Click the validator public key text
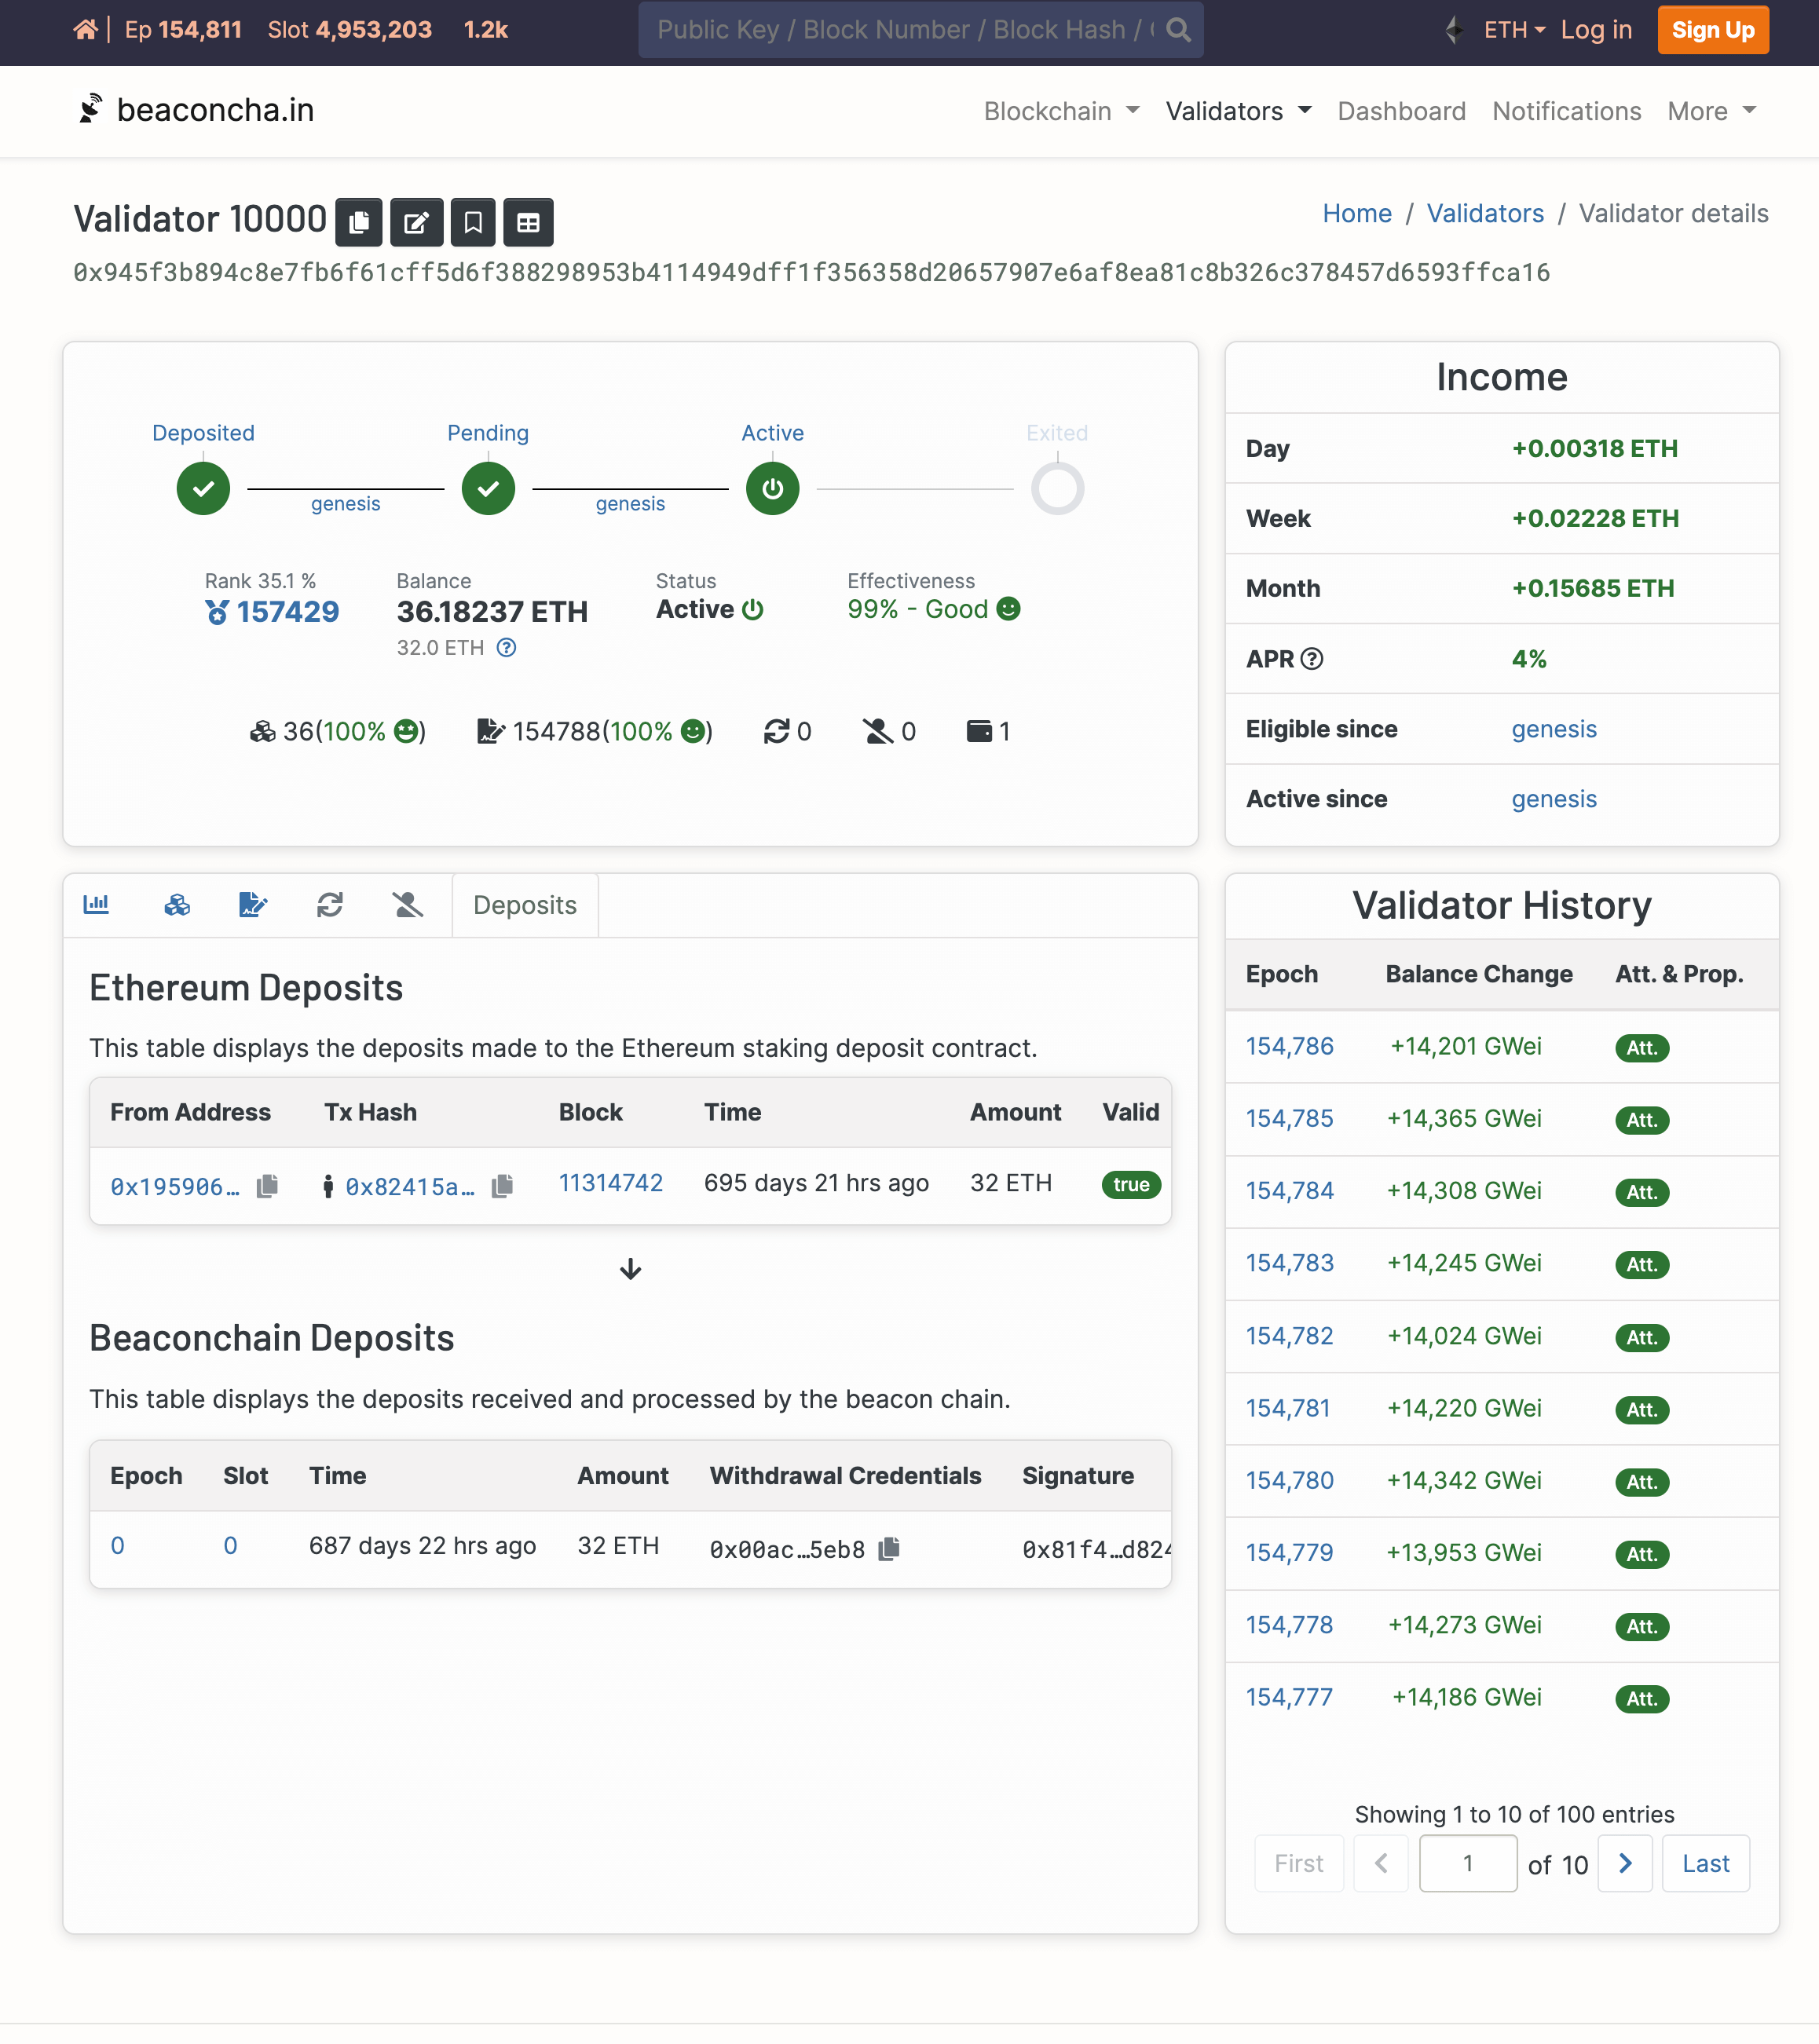The width and height of the screenshot is (1819, 2044). [x=811, y=272]
